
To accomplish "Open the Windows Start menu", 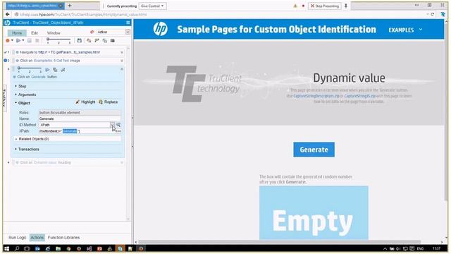I will coord(6,248).
